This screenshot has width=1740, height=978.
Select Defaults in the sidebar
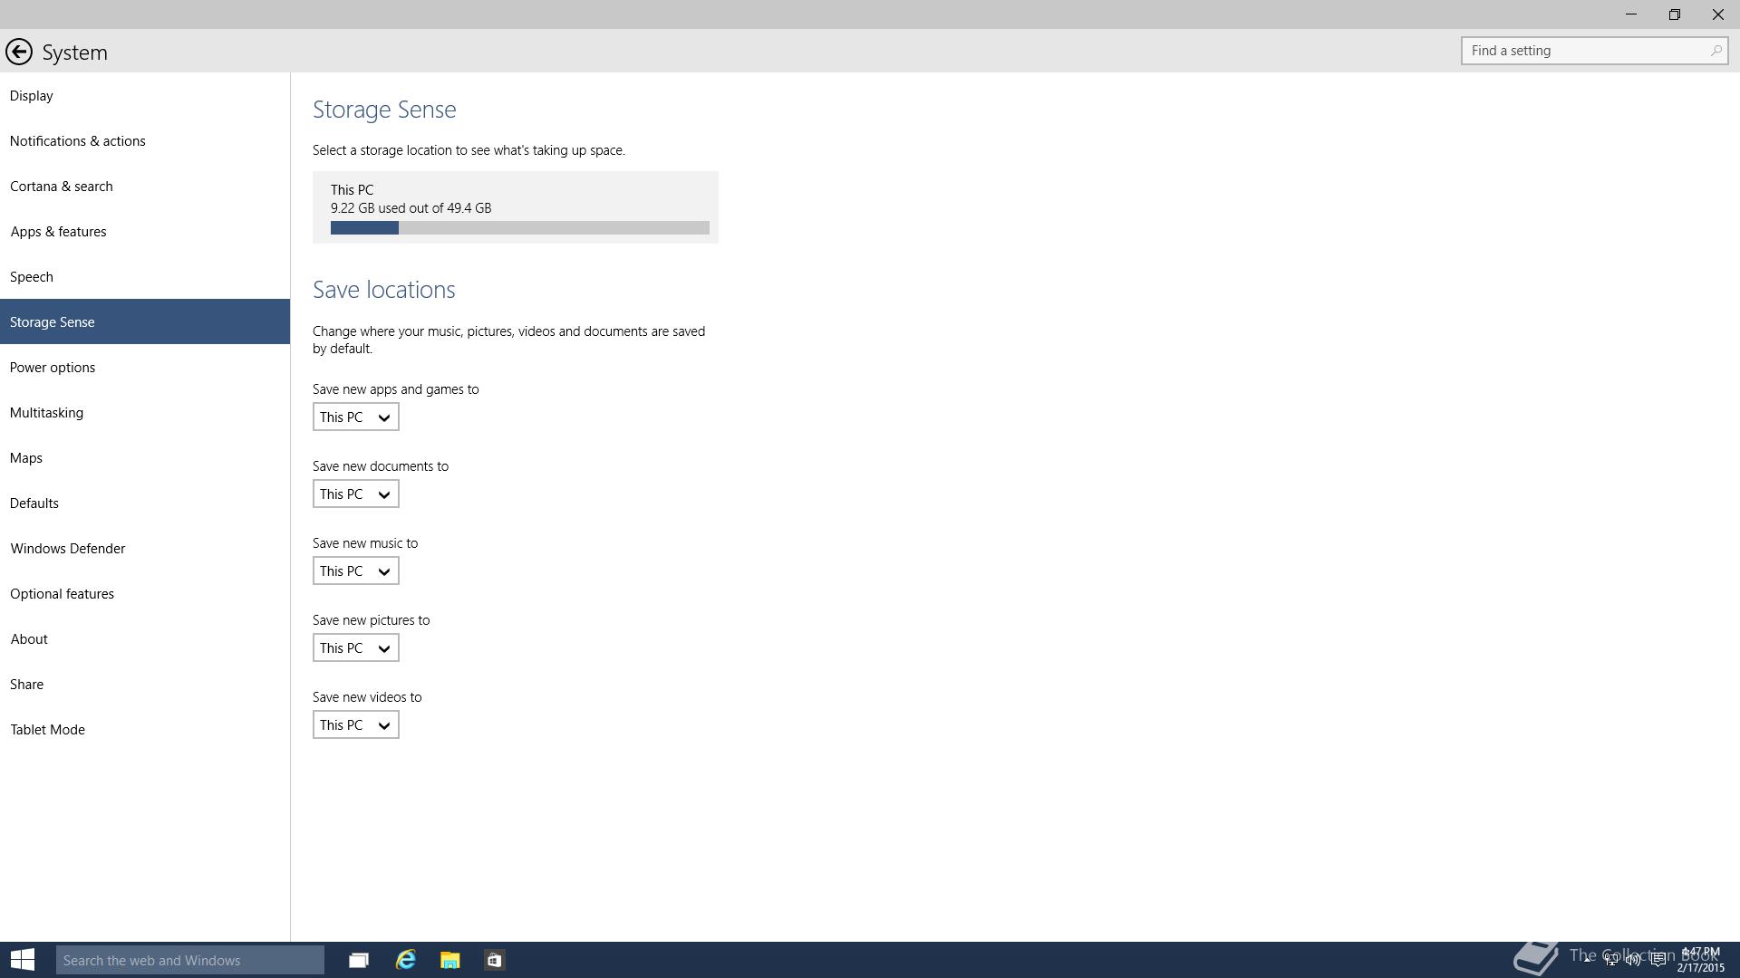[x=145, y=503]
